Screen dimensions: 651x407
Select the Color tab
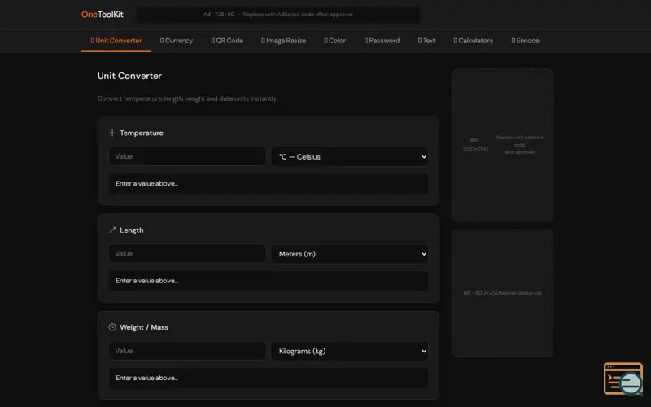(334, 41)
